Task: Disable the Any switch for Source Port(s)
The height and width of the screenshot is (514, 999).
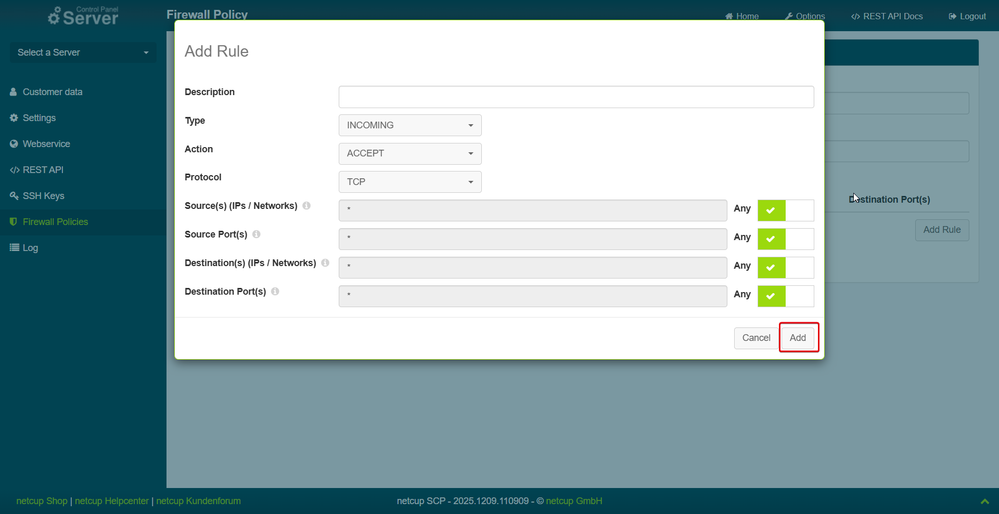Action: (785, 239)
